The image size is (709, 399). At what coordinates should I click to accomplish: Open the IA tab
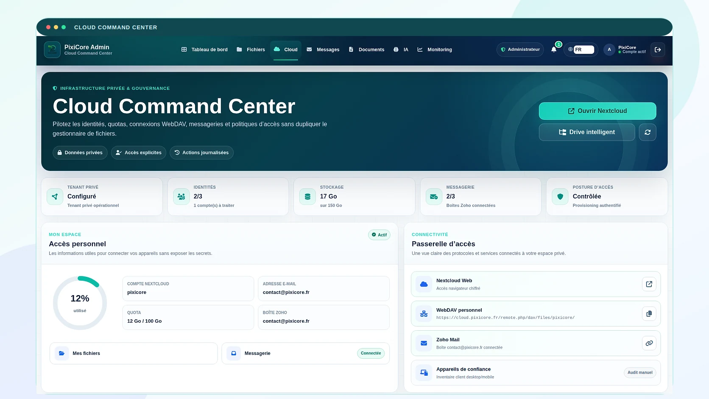pos(401,50)
